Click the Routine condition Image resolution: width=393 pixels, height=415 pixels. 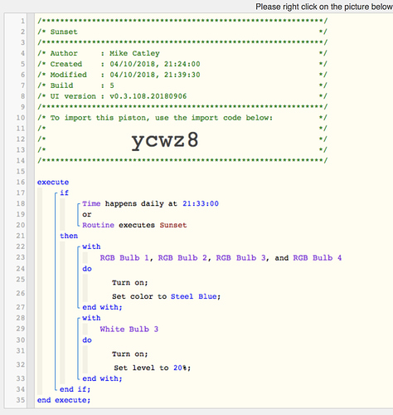[x=98, y=225]
